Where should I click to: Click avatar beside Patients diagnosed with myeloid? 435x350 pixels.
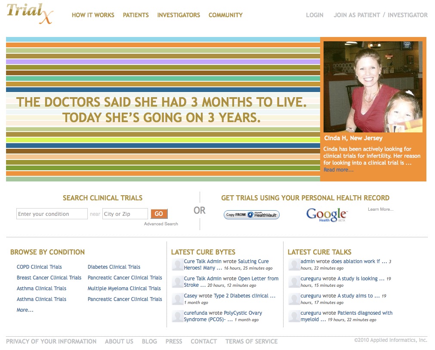pos(294,316)
